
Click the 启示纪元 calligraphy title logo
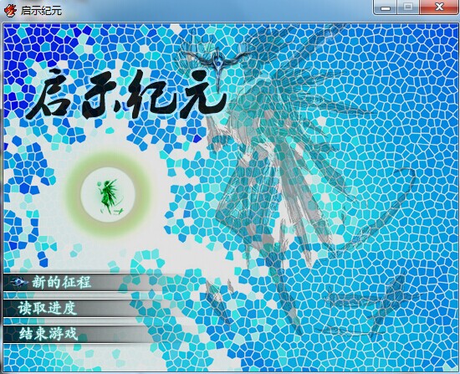tap(126, 95)
